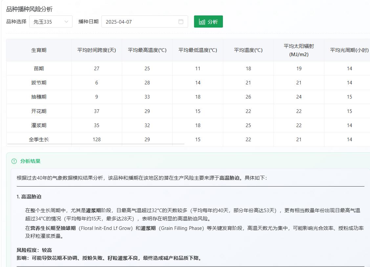Image resolution: width=370 pixels, height=267 pixels.
Task: Click 拔节期 average max temperature 28
Action: click(147, 83)
